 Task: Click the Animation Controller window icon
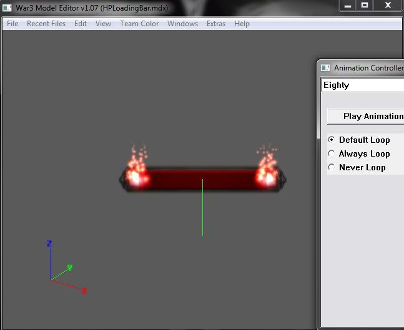325,68
